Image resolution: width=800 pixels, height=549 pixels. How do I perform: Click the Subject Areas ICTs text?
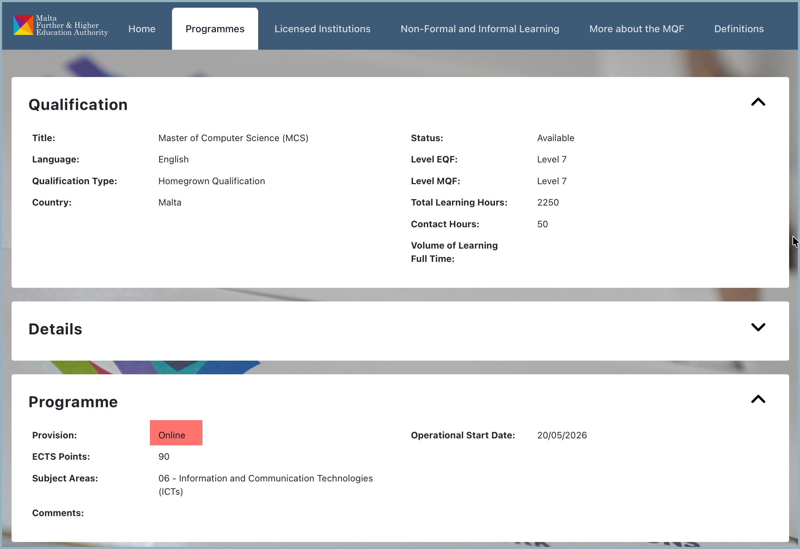pos(265,485)
